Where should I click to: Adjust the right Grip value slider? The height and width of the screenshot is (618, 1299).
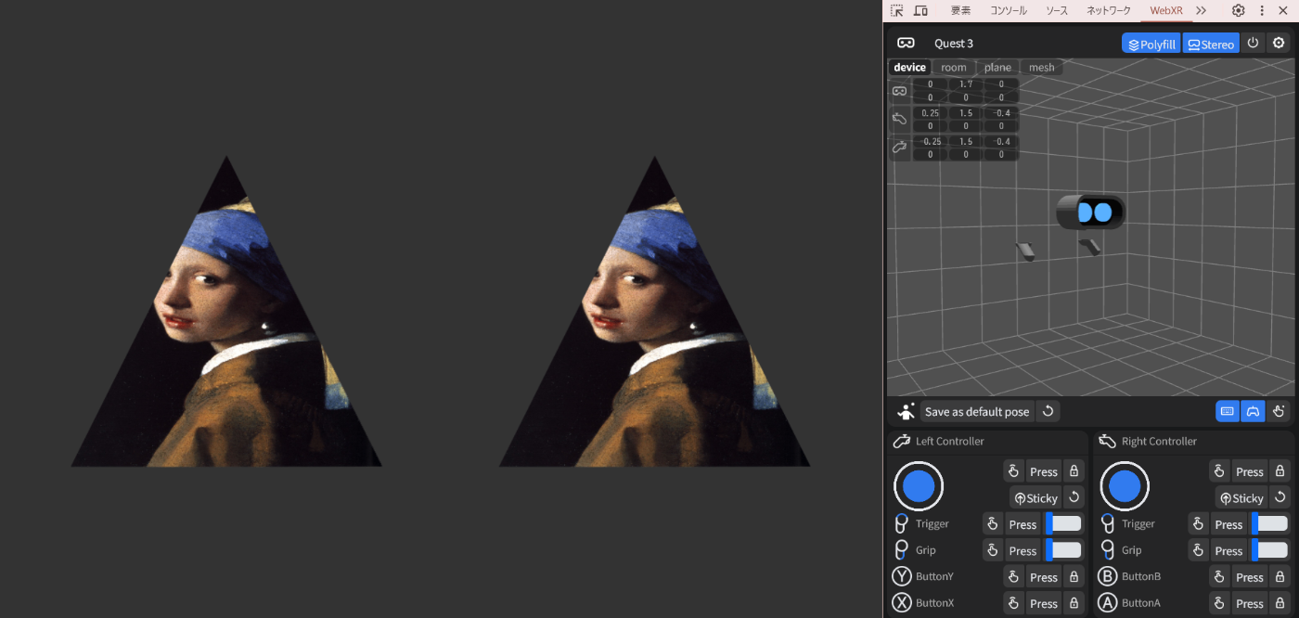(1270, 549)
